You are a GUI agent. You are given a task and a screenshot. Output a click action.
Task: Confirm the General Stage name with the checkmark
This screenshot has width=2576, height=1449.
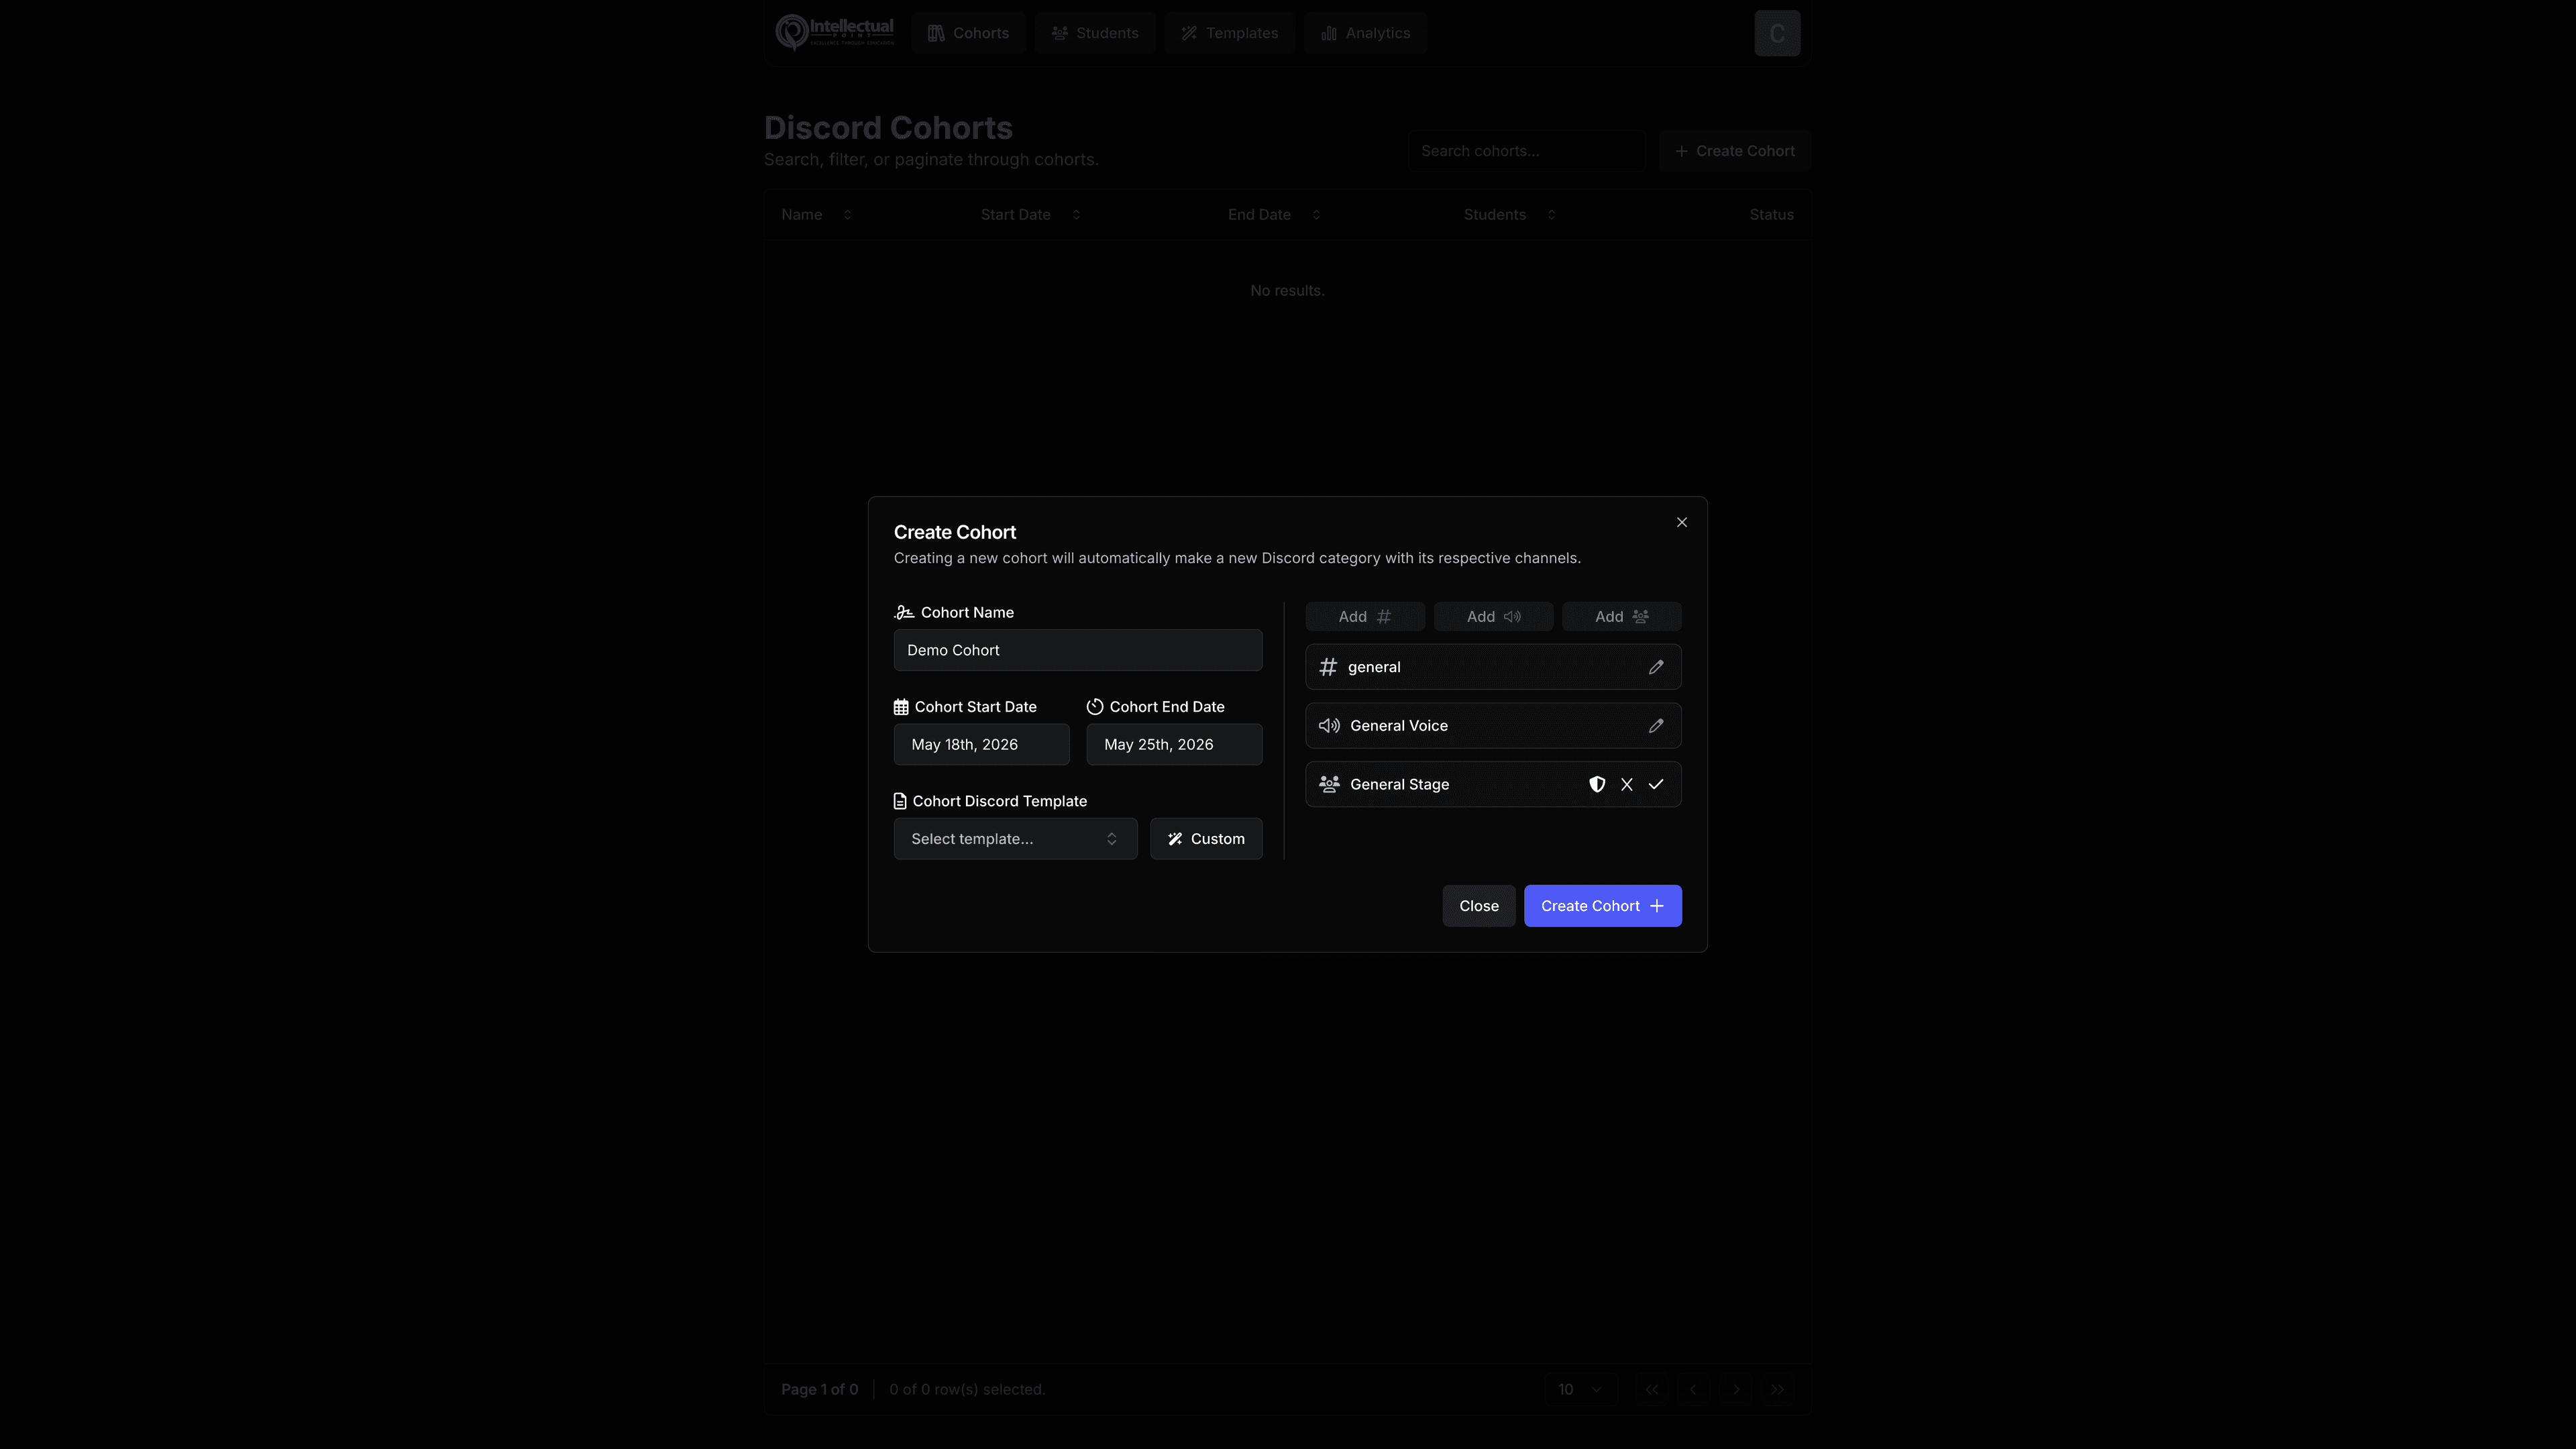click(1656, 784)
